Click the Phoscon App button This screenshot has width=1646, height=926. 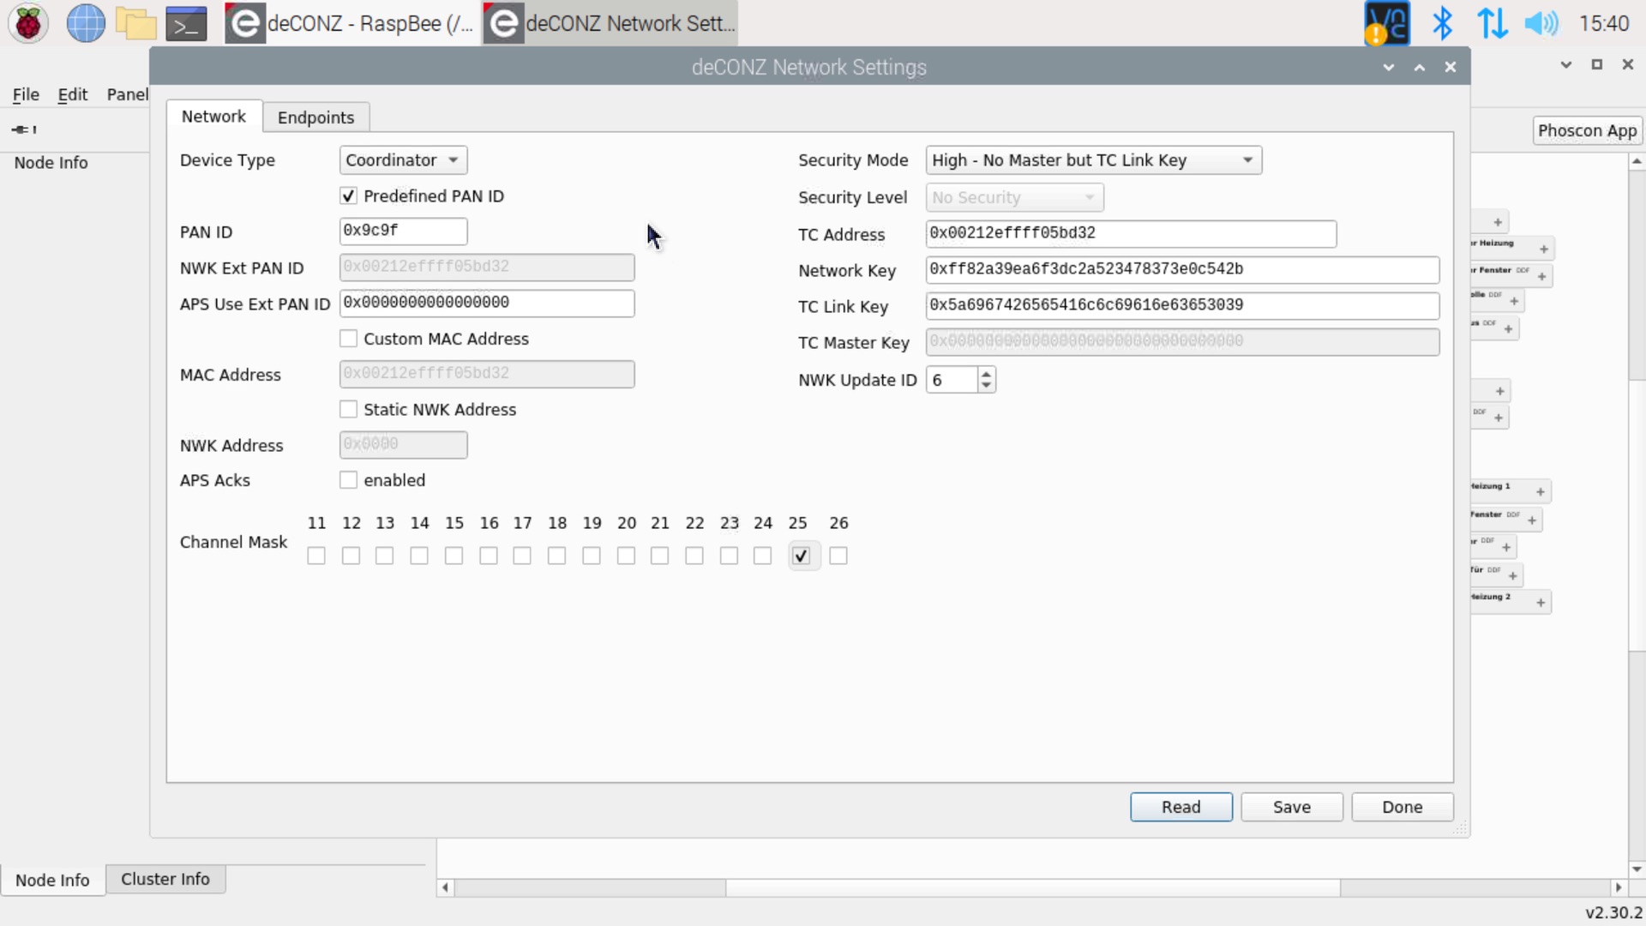tap(1587, 130)
